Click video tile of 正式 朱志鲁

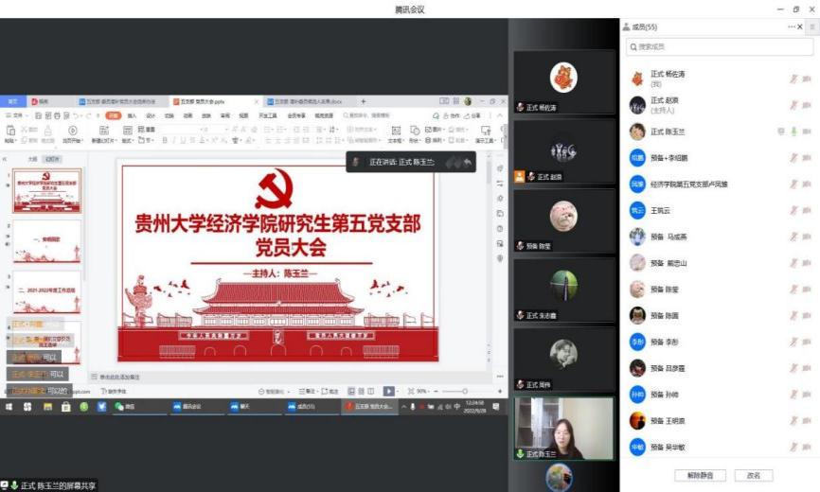[563, 290]
